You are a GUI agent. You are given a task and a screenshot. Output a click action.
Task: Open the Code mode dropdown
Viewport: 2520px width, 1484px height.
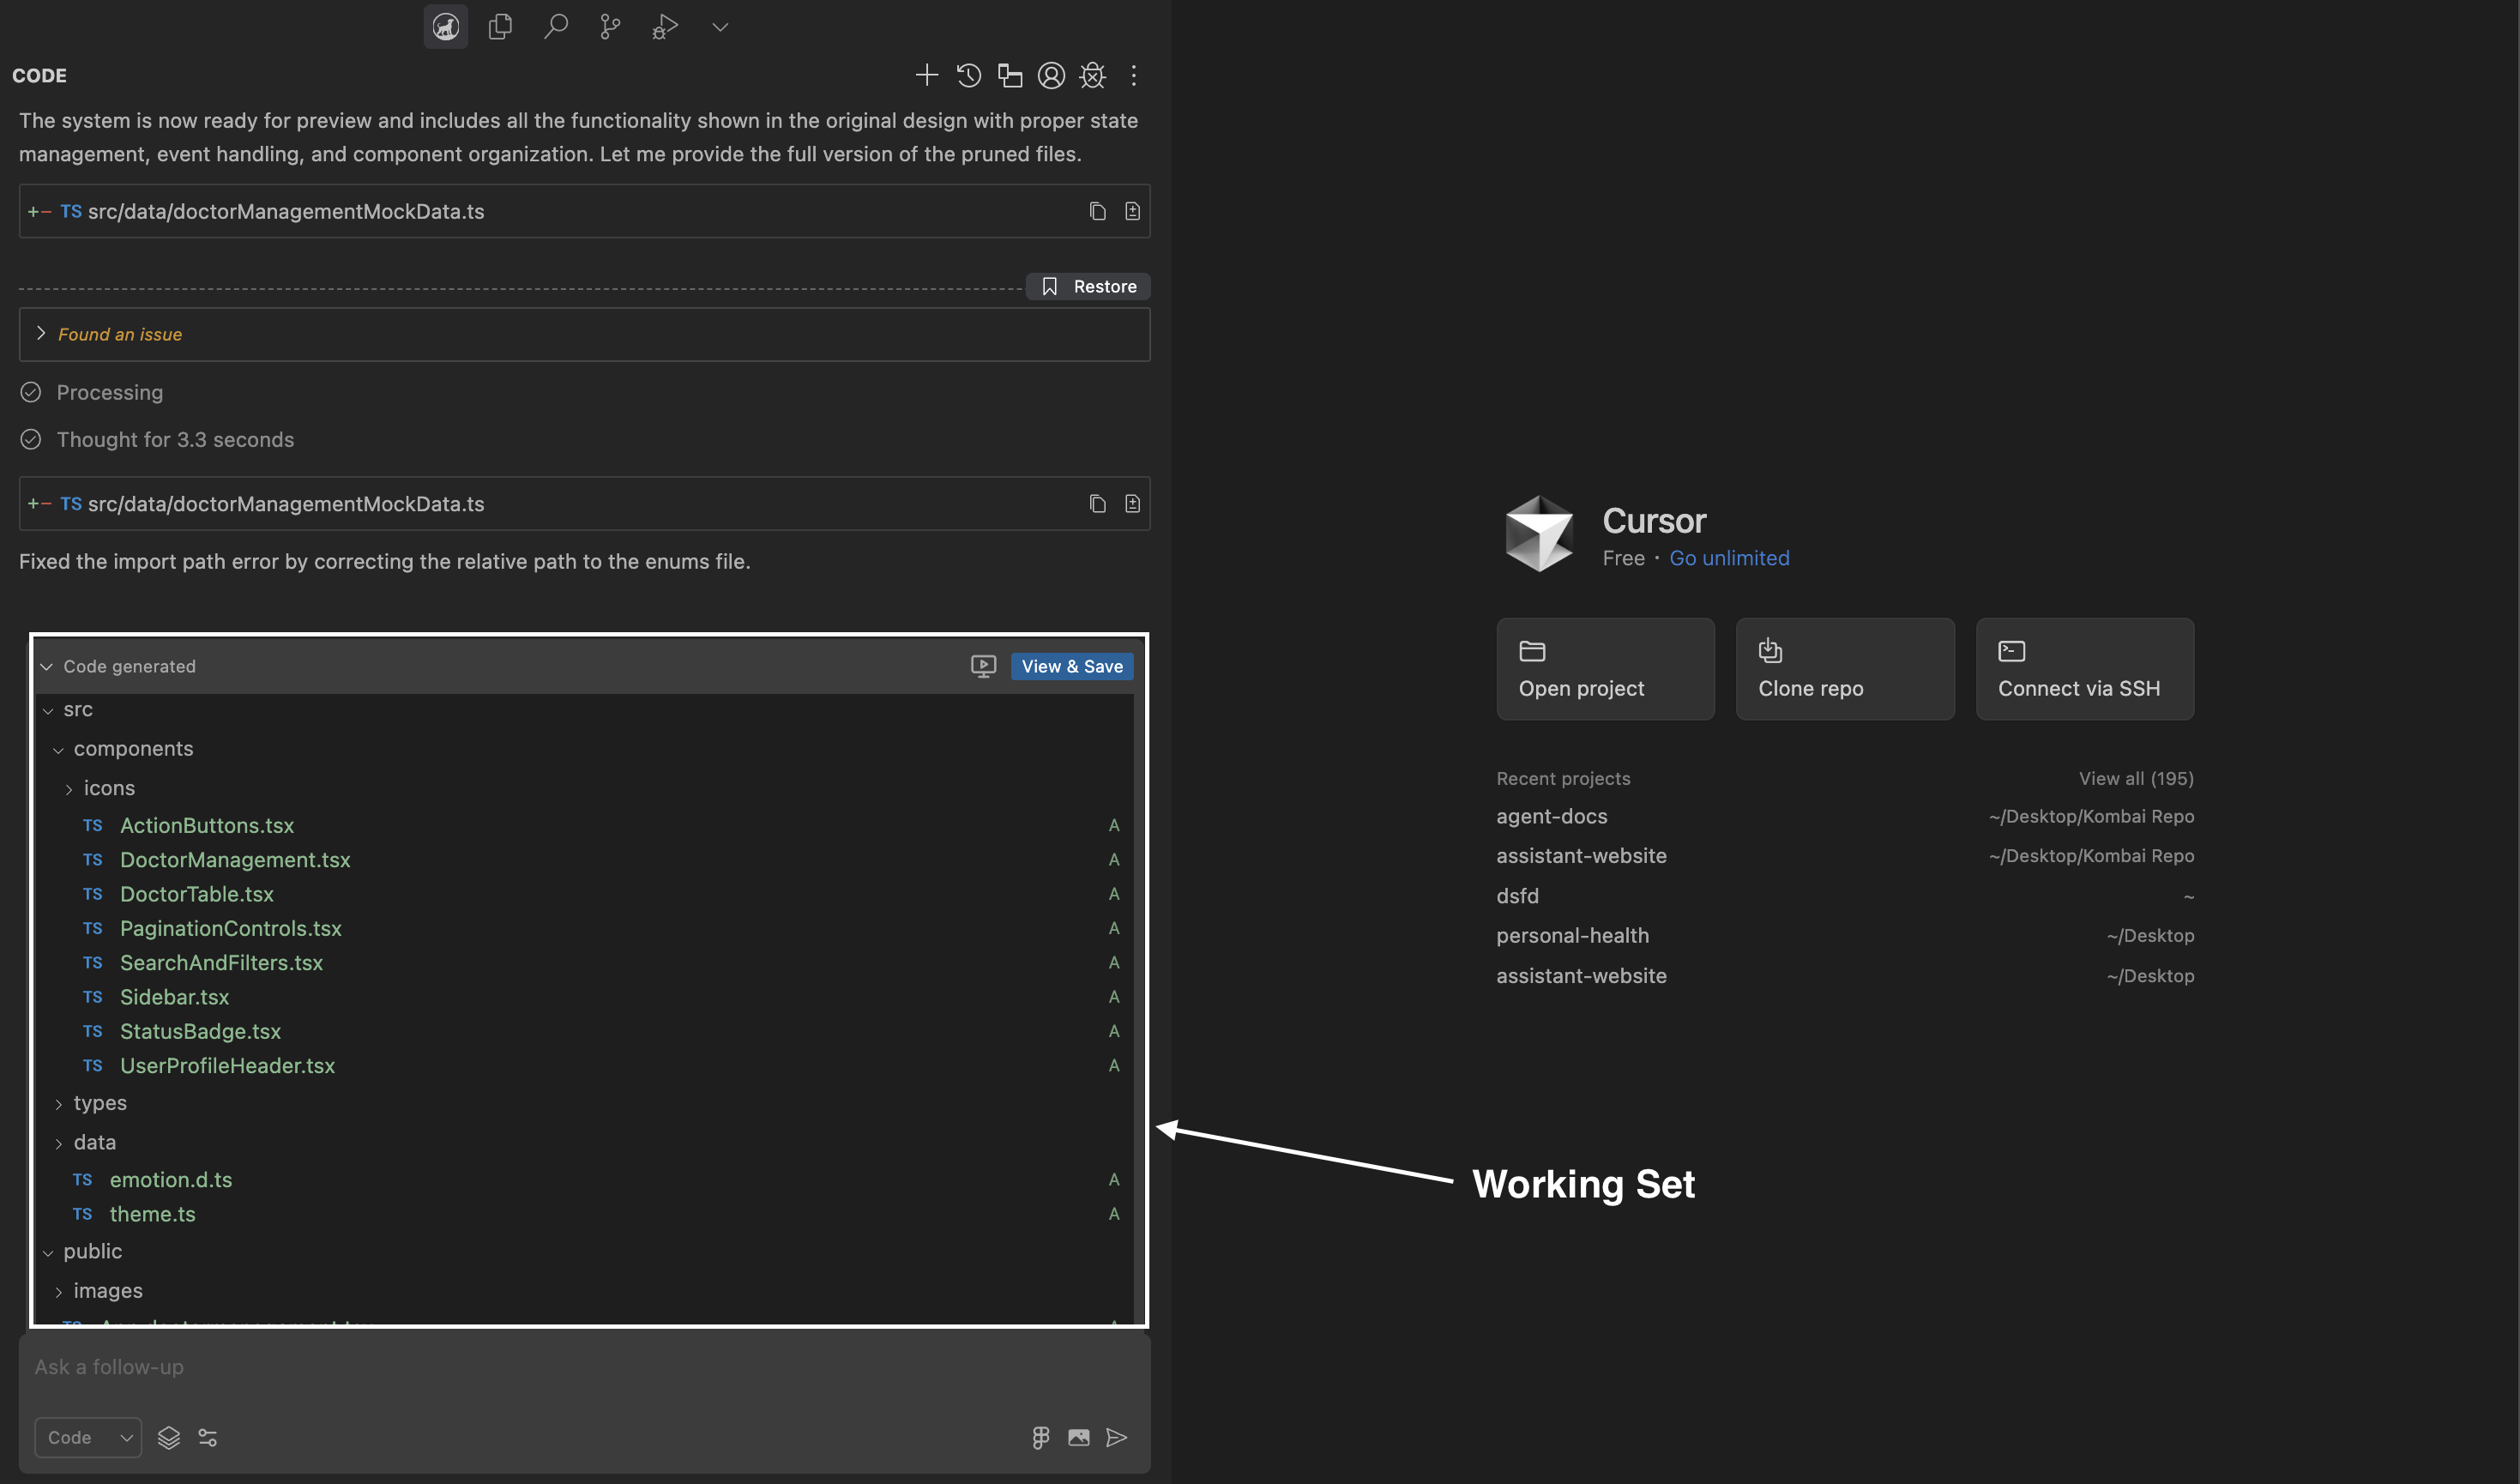pyautogui.click(x=88, y=1437)
